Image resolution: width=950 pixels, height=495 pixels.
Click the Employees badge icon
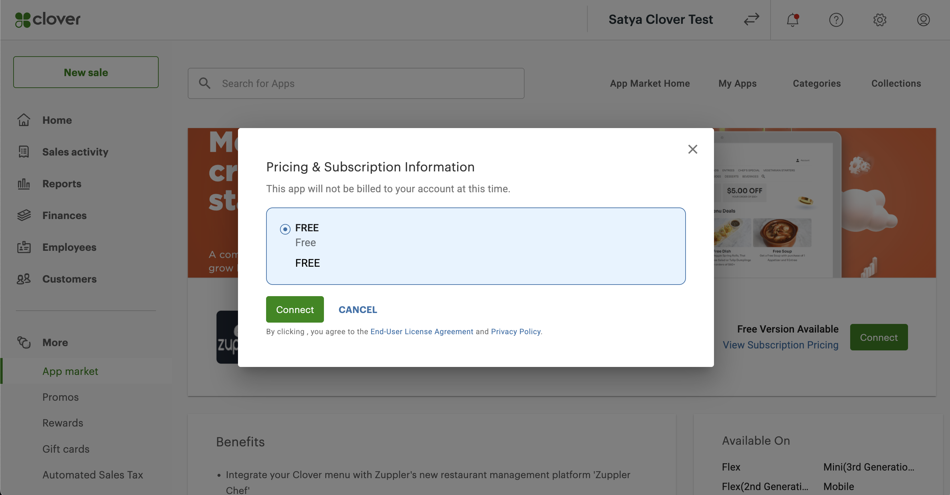(x=23, y=247)
